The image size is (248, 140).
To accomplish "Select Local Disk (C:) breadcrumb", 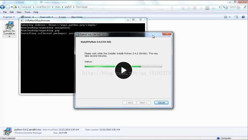I will click(43, 7).
